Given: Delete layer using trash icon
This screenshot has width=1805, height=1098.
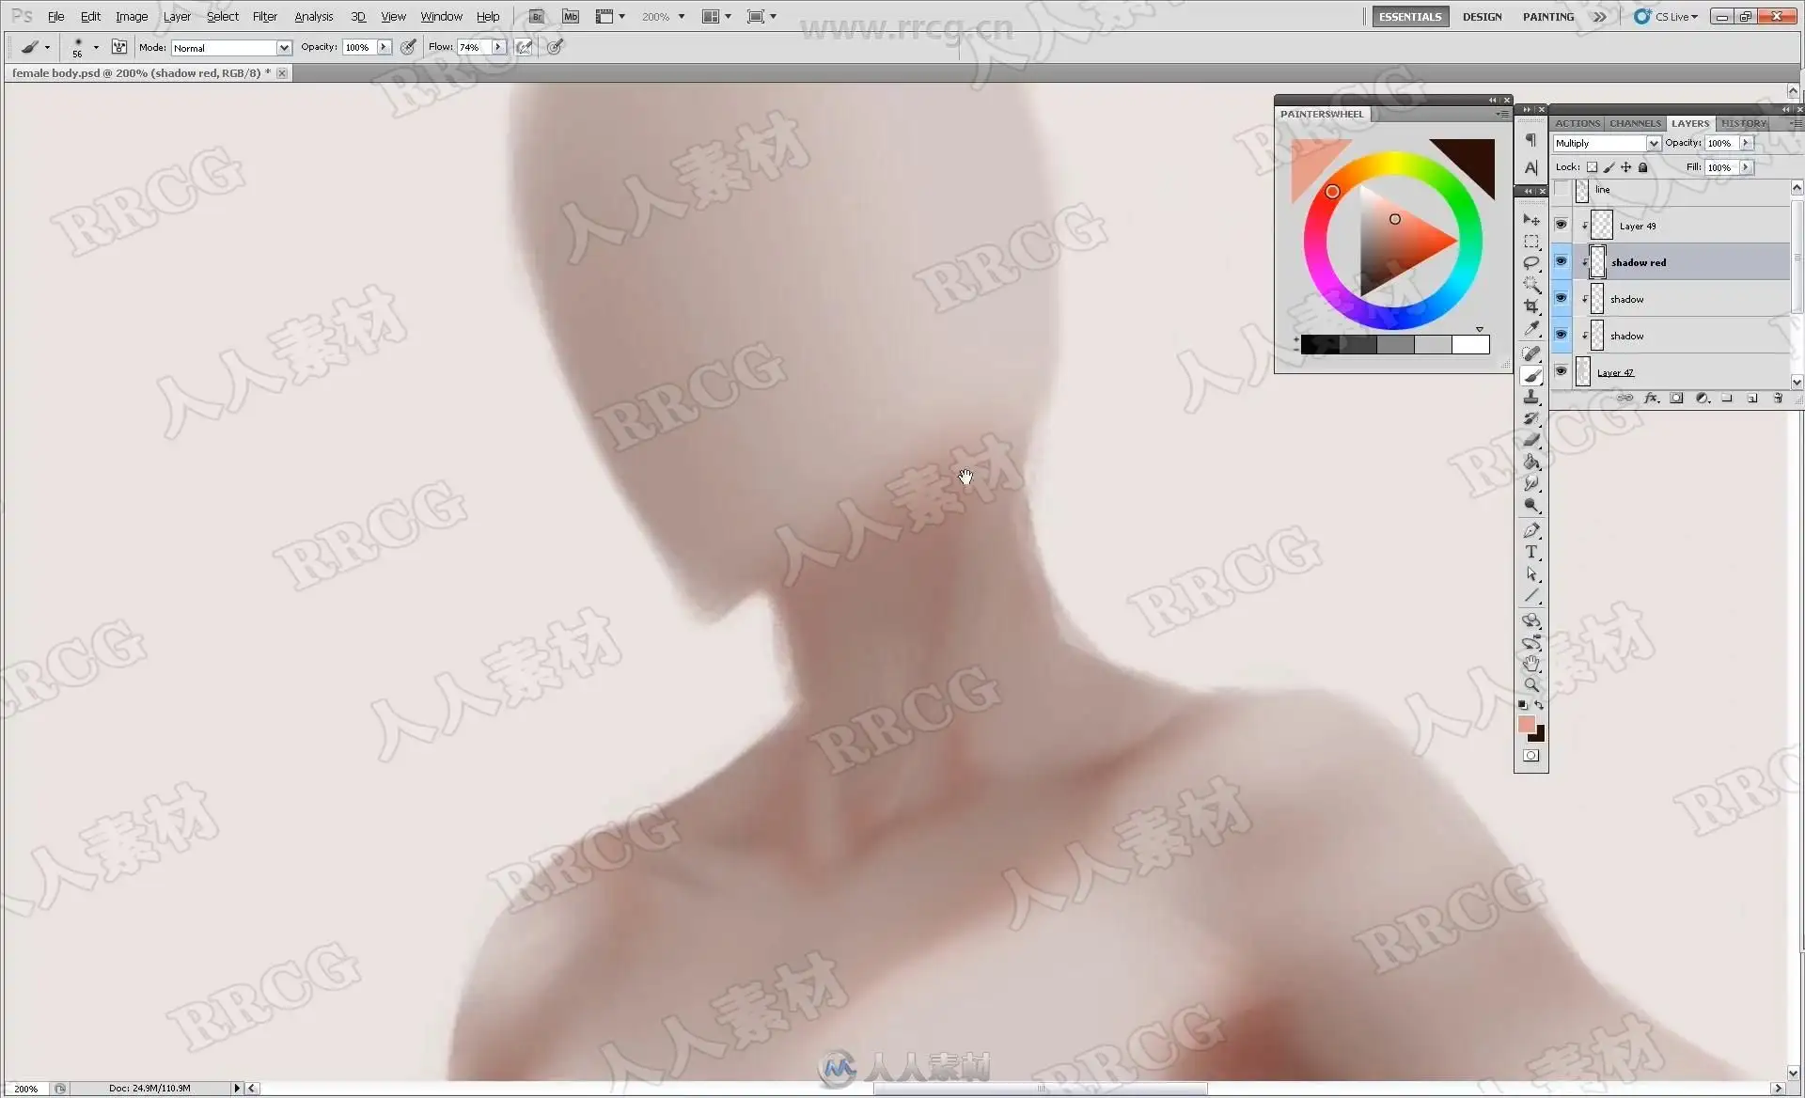Looking at the screenshot, I should point(1778,399).
